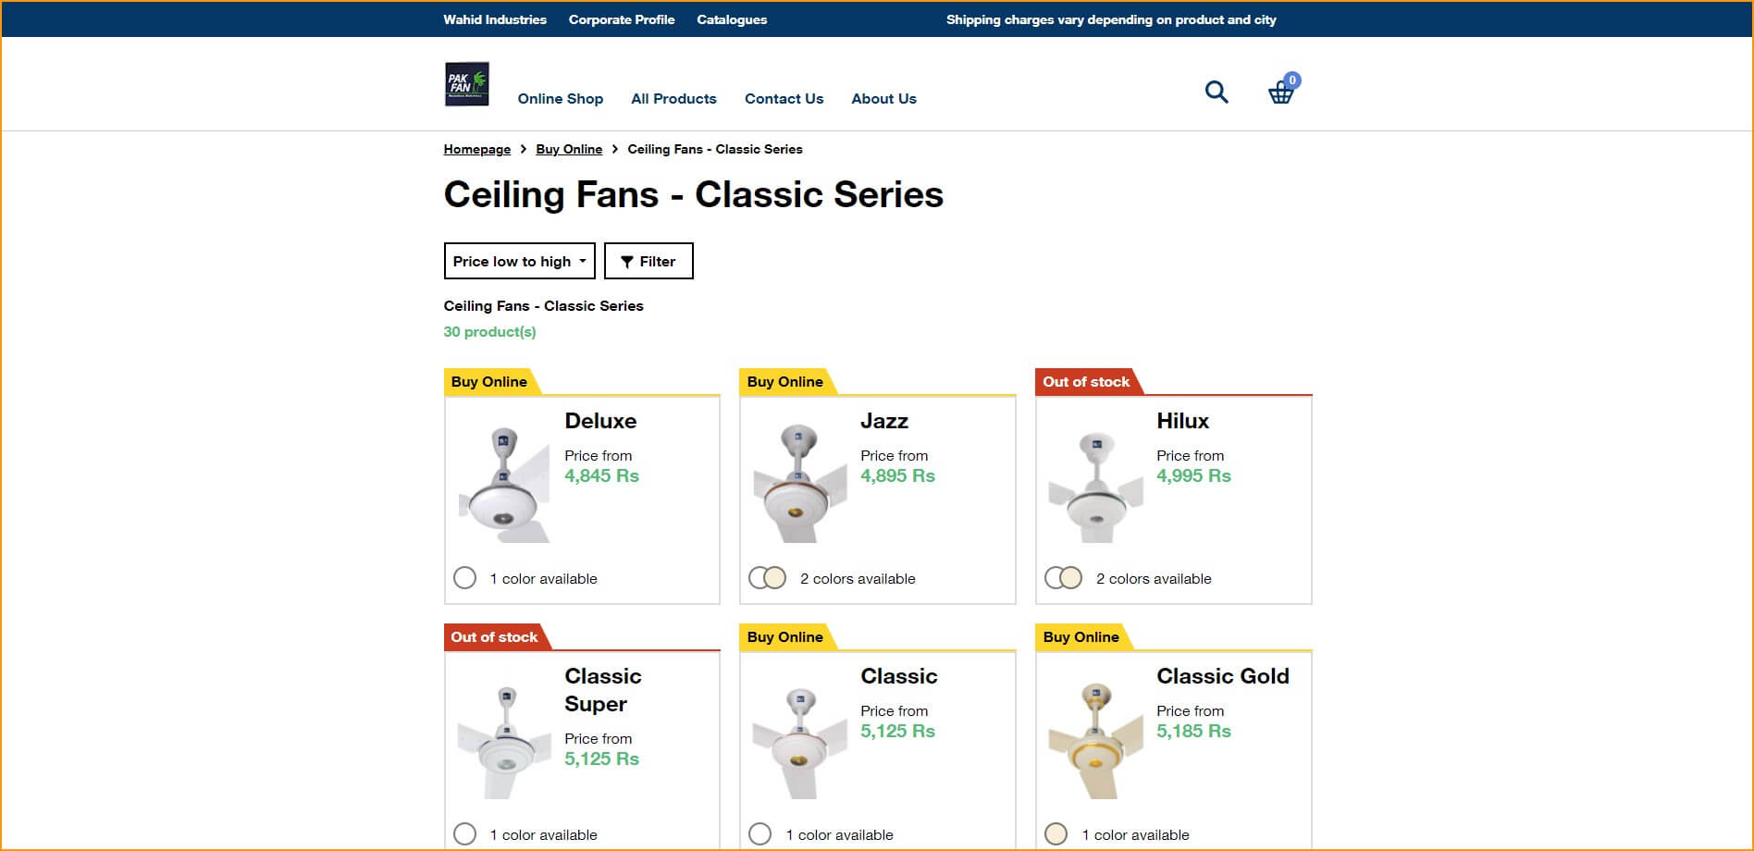Open the shopping basket icon
The width and height of the screenshot is (1754, 851).
[1280, 92]
